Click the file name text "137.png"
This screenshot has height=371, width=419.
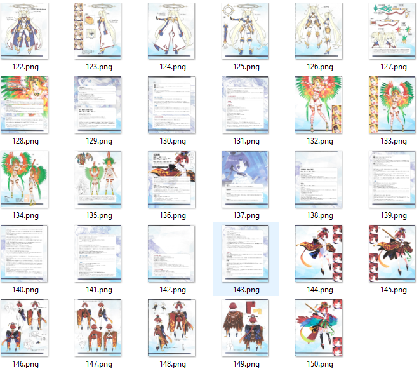(246, 215)
